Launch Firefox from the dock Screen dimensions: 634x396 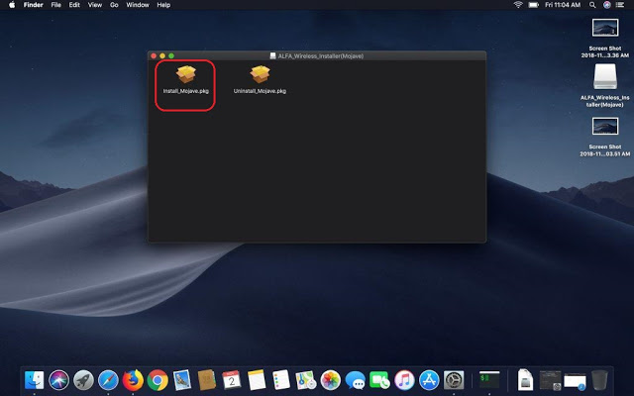click(134, 378)
